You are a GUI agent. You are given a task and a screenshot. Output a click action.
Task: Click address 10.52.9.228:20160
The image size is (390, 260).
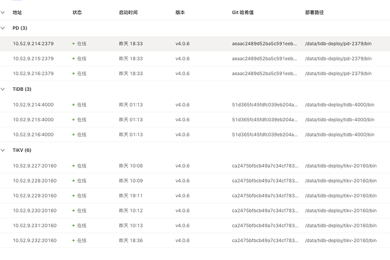[35, 180]
